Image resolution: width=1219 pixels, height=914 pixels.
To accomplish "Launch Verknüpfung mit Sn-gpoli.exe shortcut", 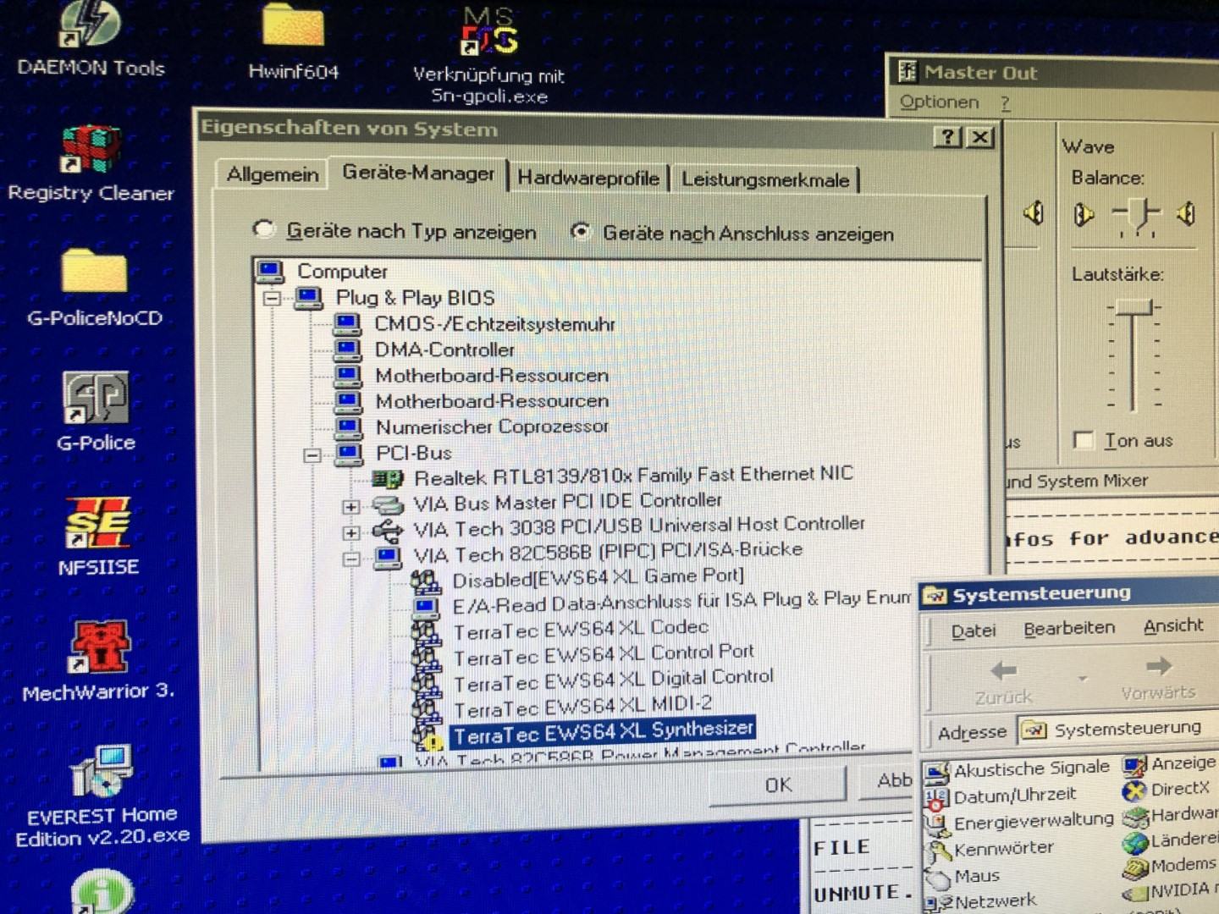I will coord(489,56).
